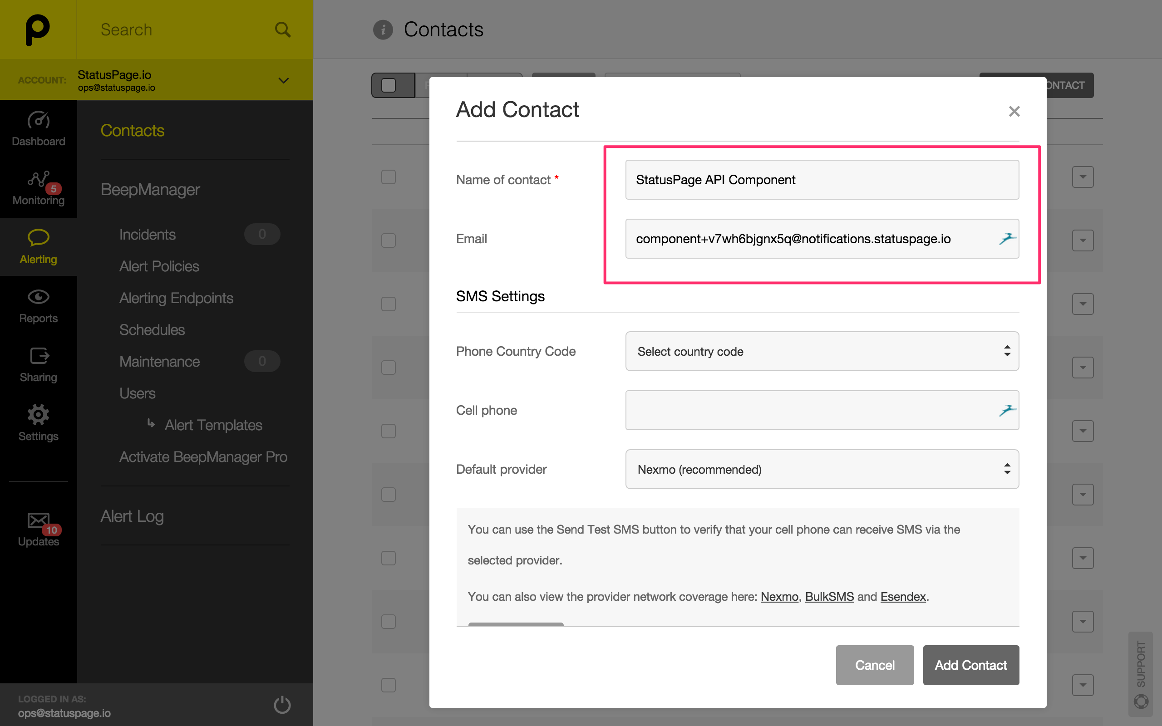Viewport: 1162px width, 726px height.
Task: Open the Updates envelope icon
Action: click(x=39, y=520)
